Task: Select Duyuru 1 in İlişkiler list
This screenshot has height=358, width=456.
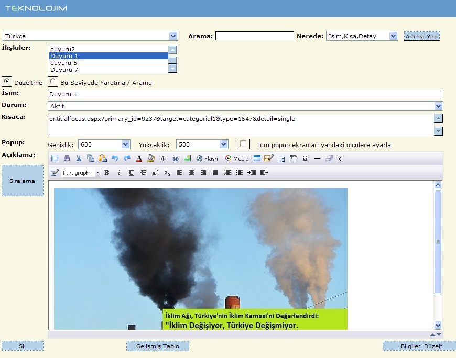Action: (109, 56)
